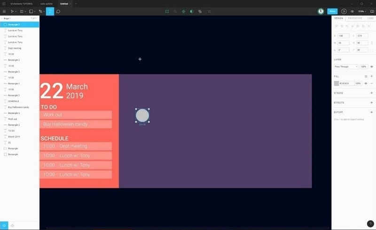The height and width of the screenshot is (230, 376).
Task: Click the Create Component icon
Action: pyautogui.click(x=183, y=11)
